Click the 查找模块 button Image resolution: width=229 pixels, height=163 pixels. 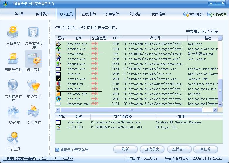tap(152, 149)
